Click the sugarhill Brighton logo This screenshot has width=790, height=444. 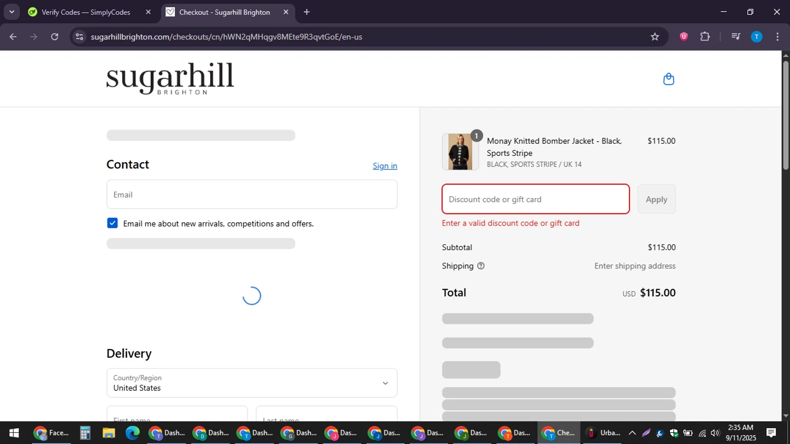(x=170, y=79)
